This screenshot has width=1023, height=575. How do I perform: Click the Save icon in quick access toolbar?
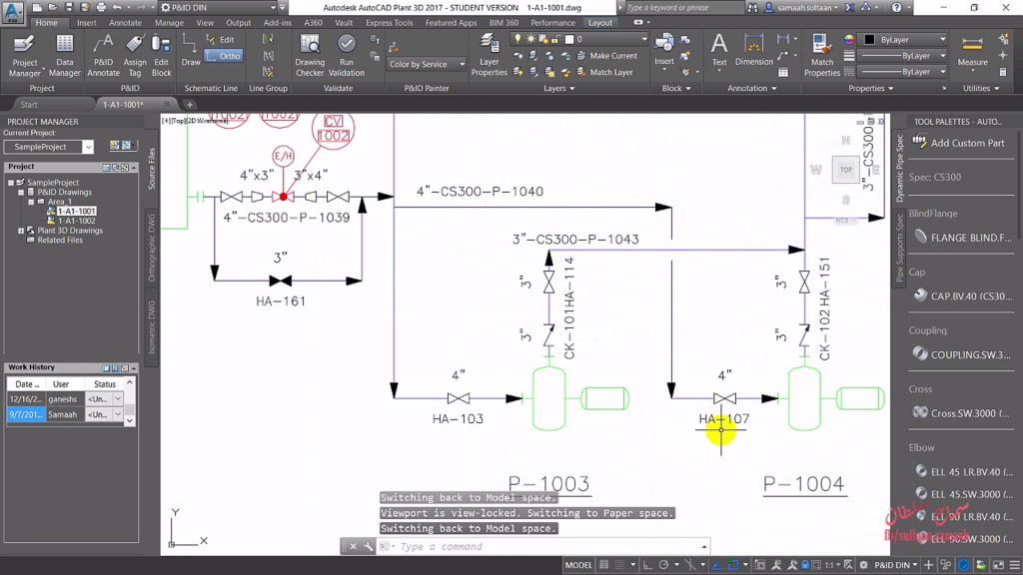[69, 7]
